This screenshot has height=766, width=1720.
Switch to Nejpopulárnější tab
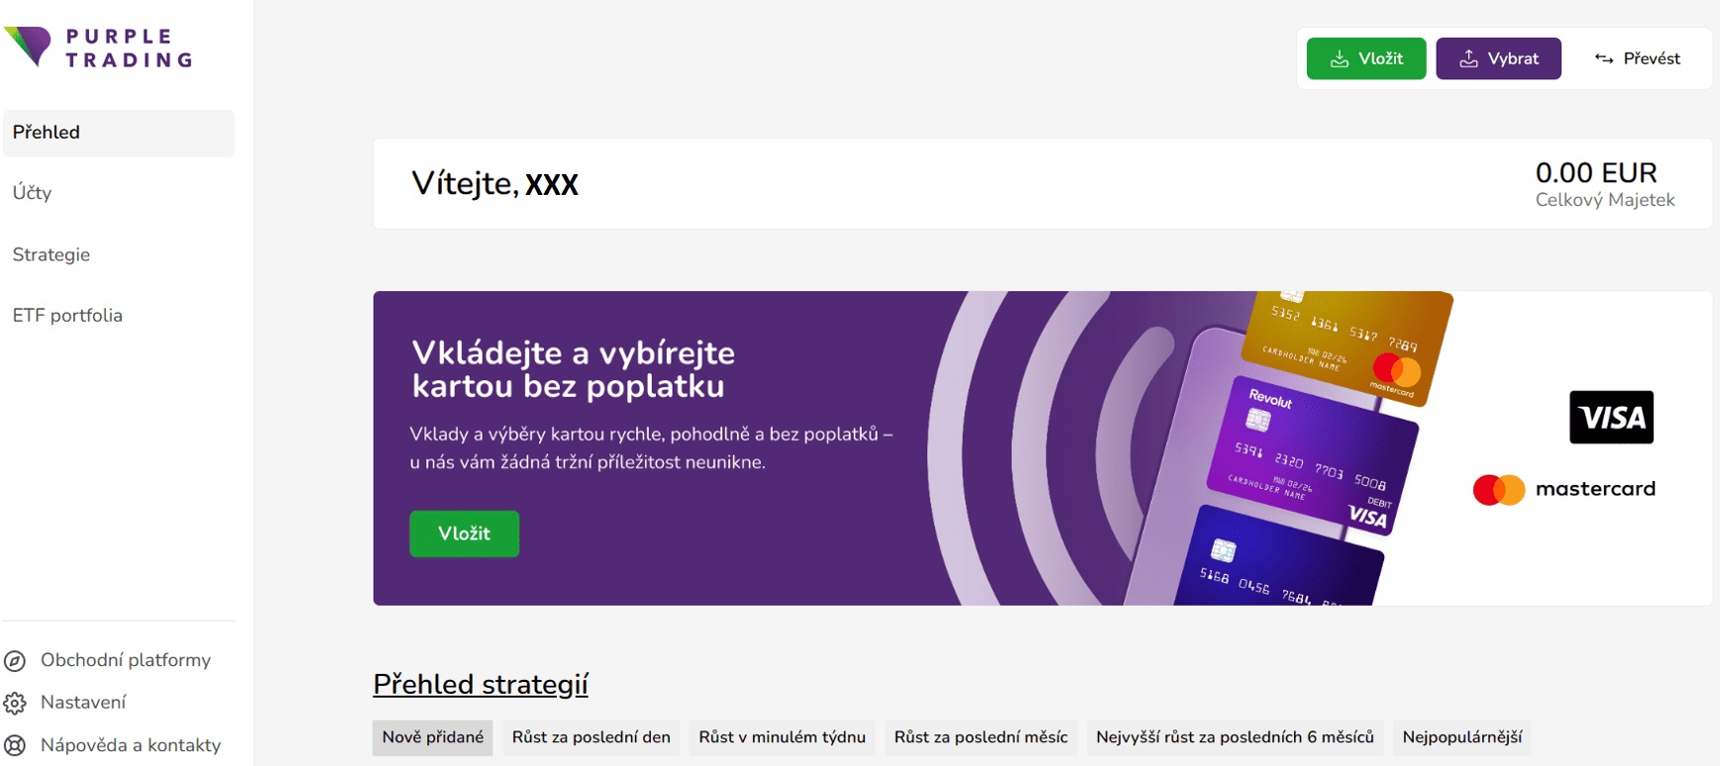click(x=1462, y=737)
